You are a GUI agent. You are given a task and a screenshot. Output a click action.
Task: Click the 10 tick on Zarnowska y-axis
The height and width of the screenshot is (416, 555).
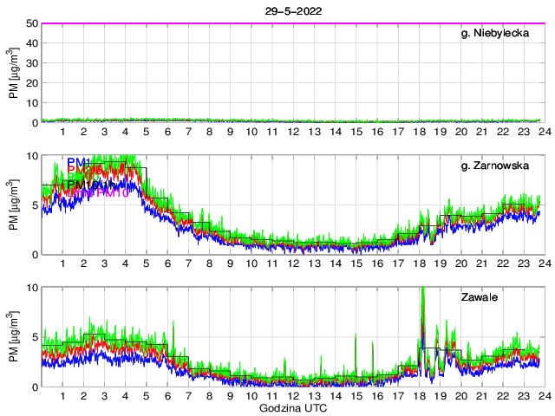pyautogui.click(x=31, y=155)
